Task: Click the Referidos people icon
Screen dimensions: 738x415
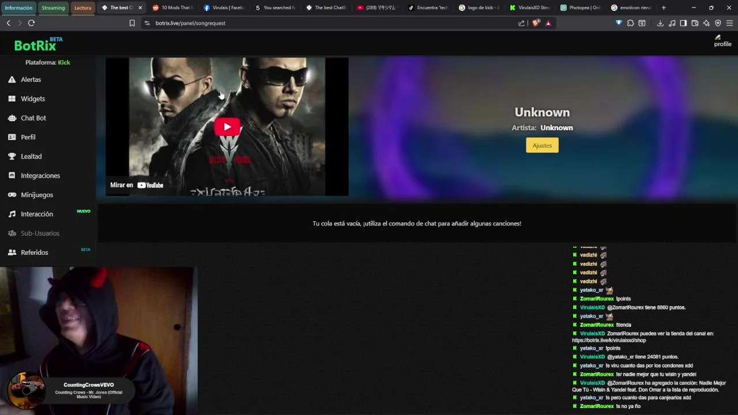Action: (12, 252)
